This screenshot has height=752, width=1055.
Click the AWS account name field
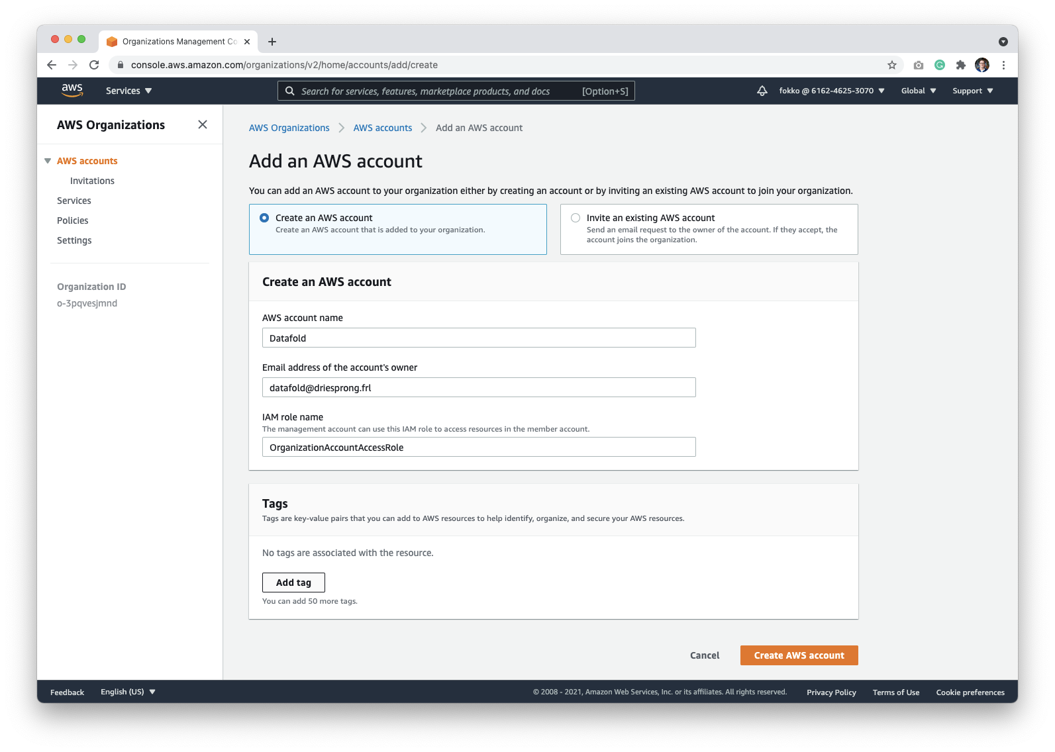(479, 338)
